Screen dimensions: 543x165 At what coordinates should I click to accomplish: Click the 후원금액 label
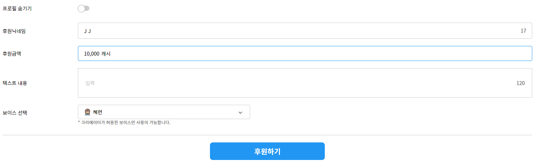[x=12, y=53]
